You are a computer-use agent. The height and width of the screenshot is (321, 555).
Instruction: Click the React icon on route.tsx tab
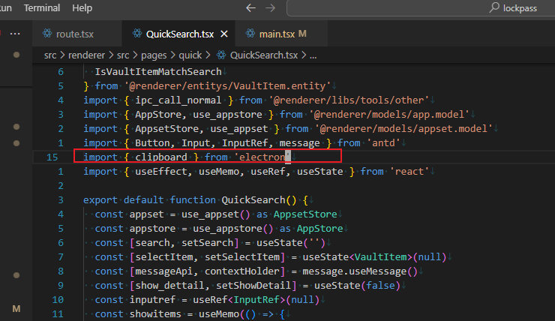[x=49, y=34]
